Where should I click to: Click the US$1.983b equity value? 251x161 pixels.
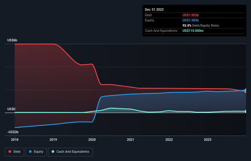190,20
